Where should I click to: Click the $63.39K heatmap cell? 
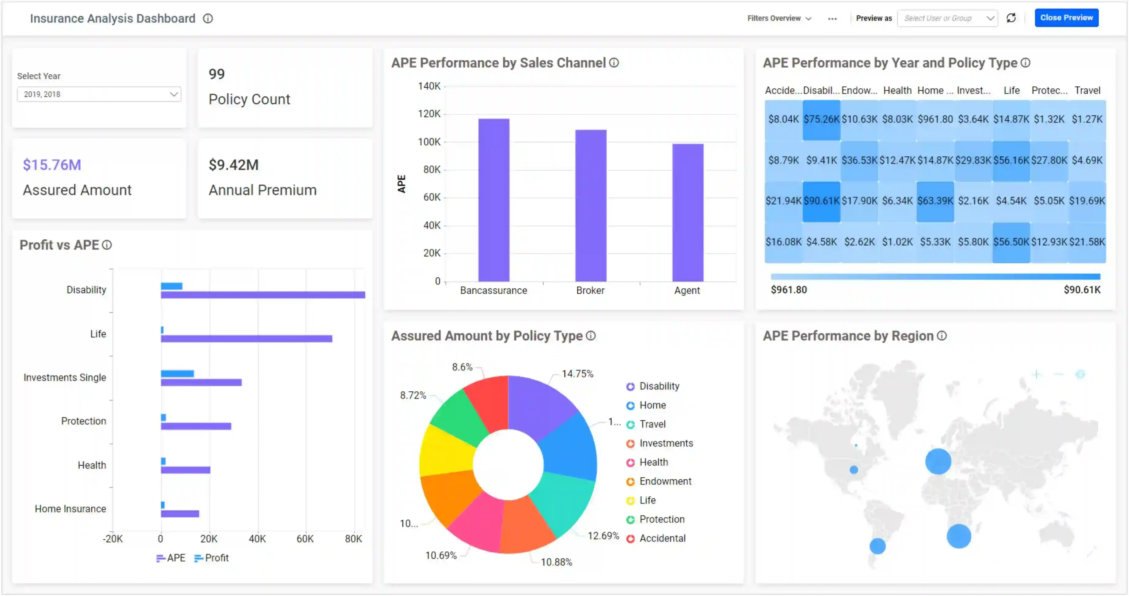tap(935, 201)
